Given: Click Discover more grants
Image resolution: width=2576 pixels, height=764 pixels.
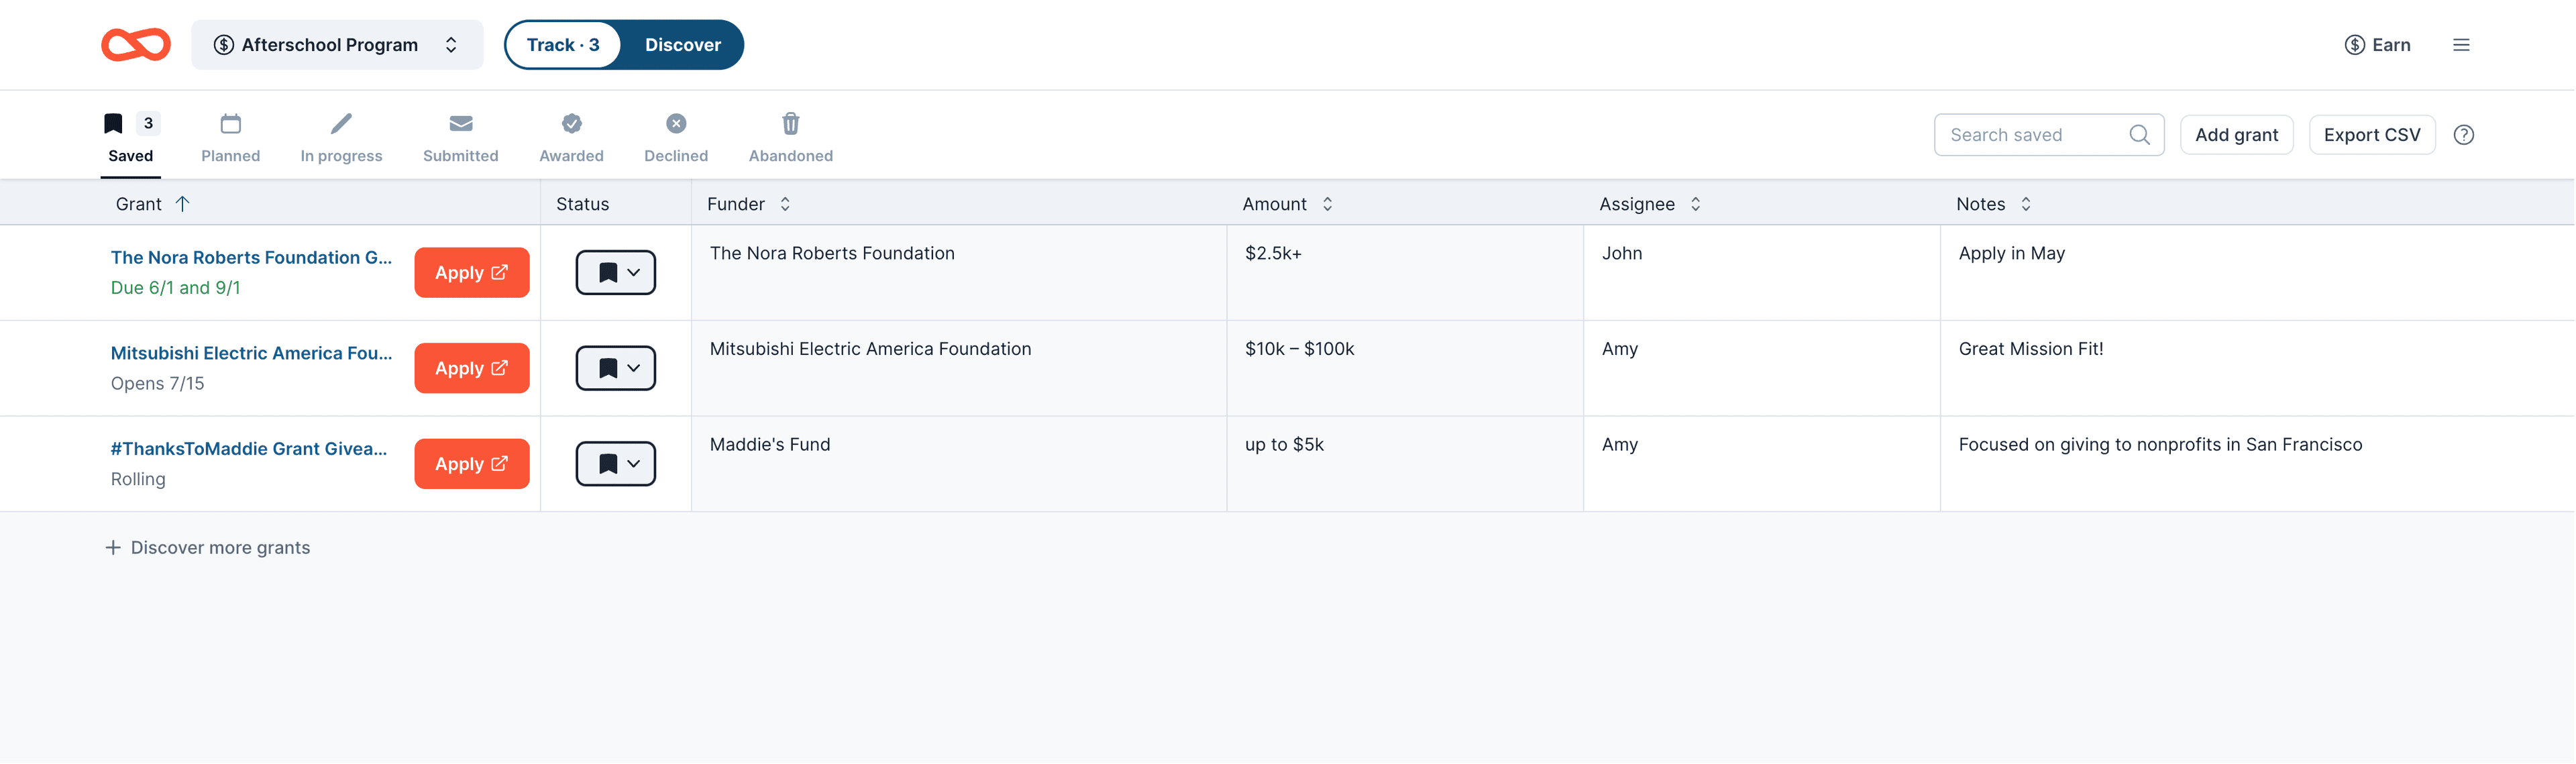Looking at the screenshot, I should coord(208,547).
